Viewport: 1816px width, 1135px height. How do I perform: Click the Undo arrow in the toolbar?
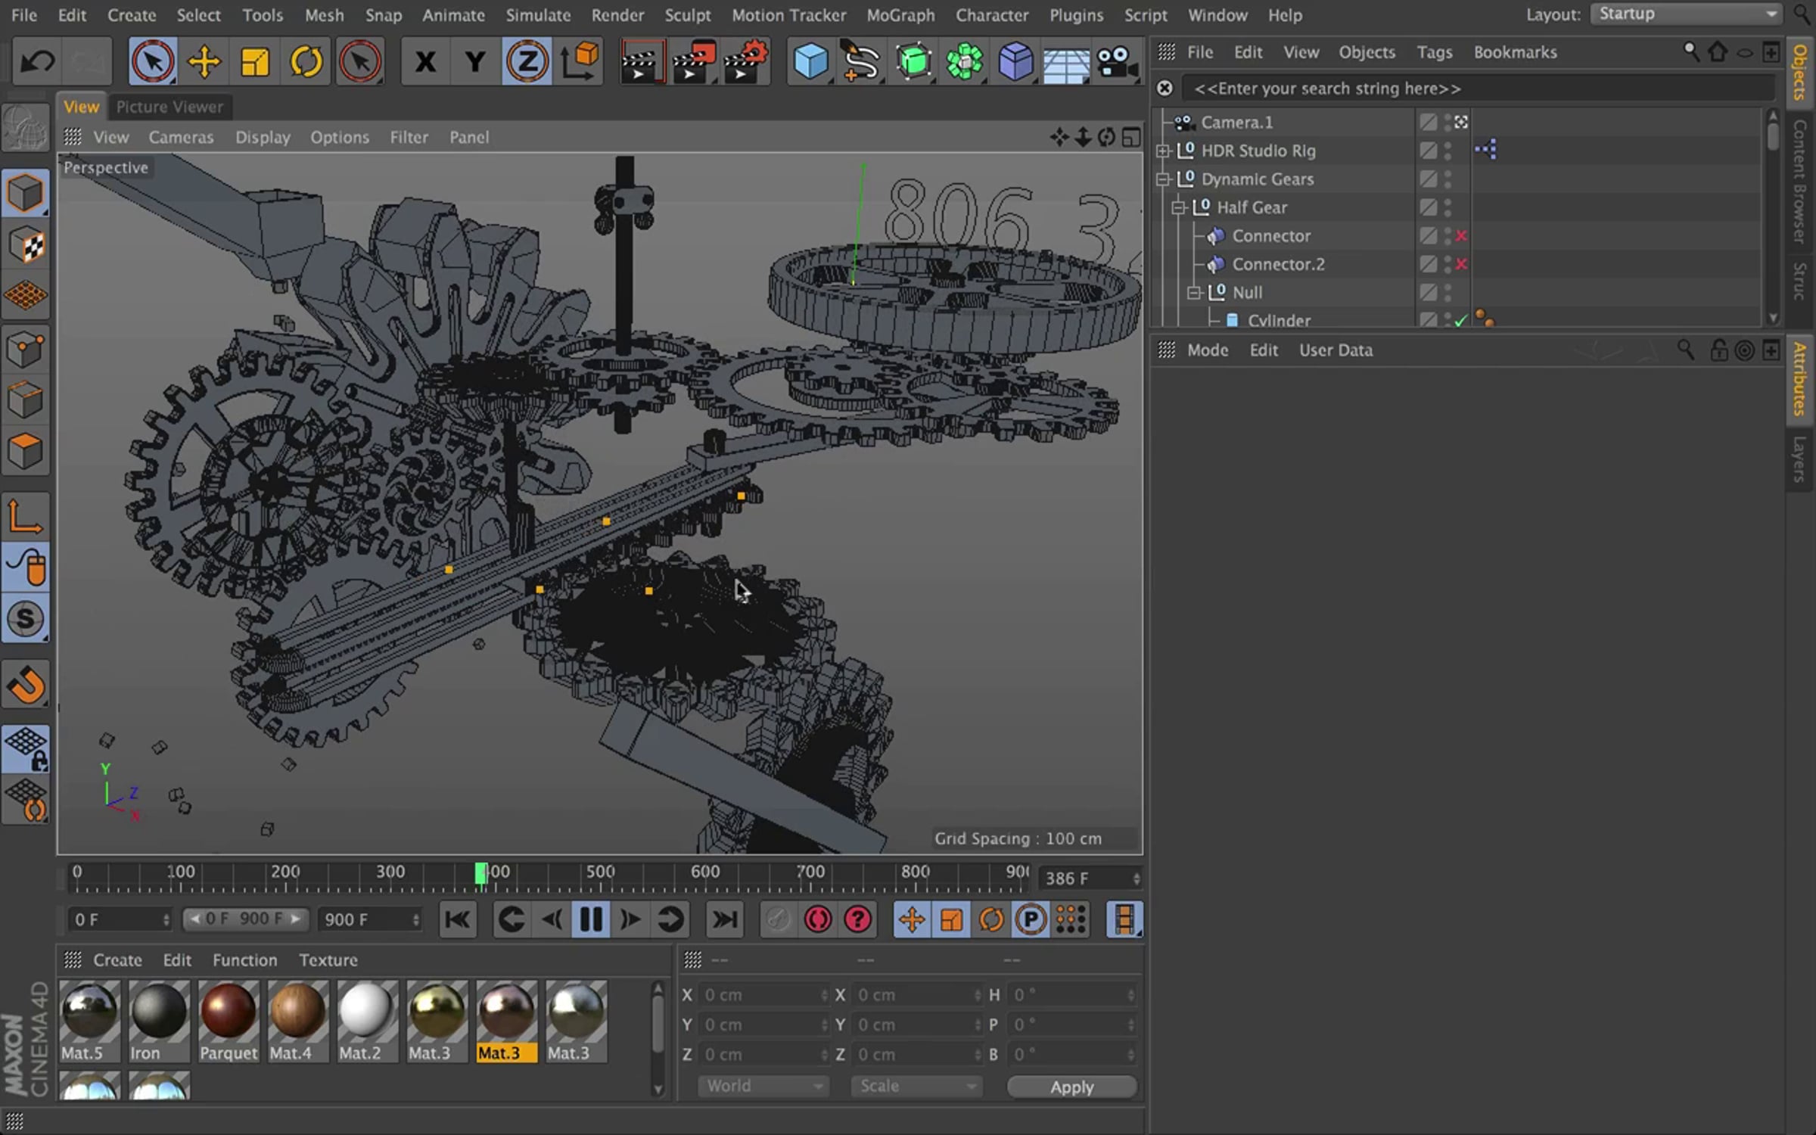37,61
